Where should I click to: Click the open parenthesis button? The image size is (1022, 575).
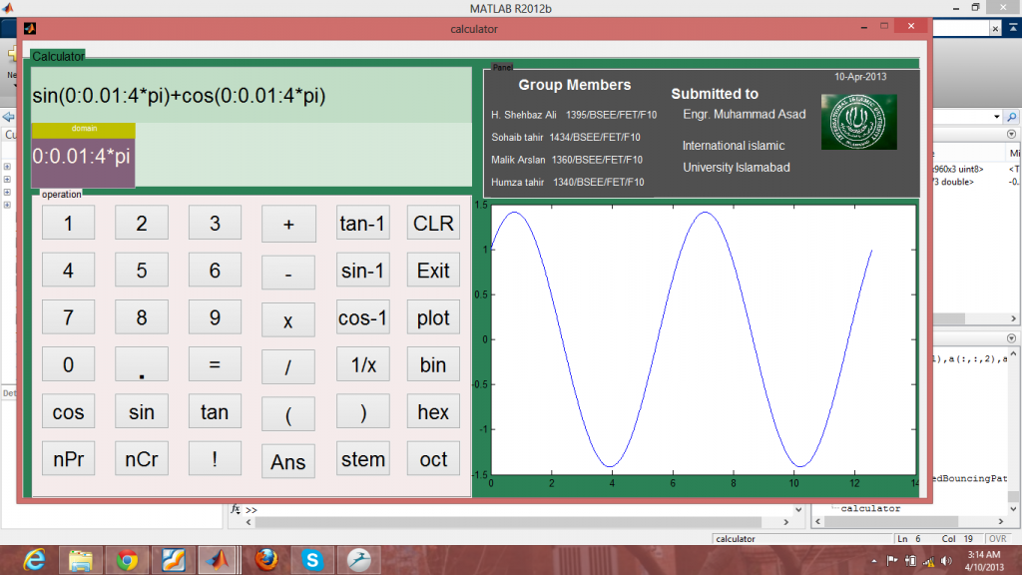click(288, 414)
